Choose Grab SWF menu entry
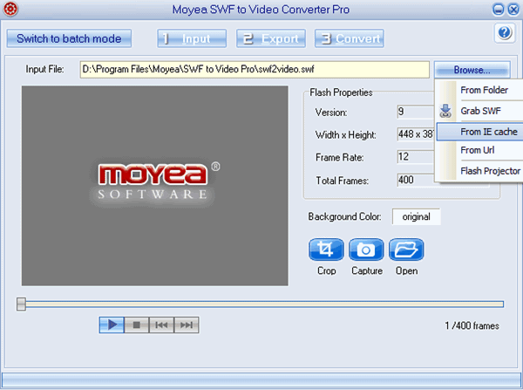 tap(479, 111)
